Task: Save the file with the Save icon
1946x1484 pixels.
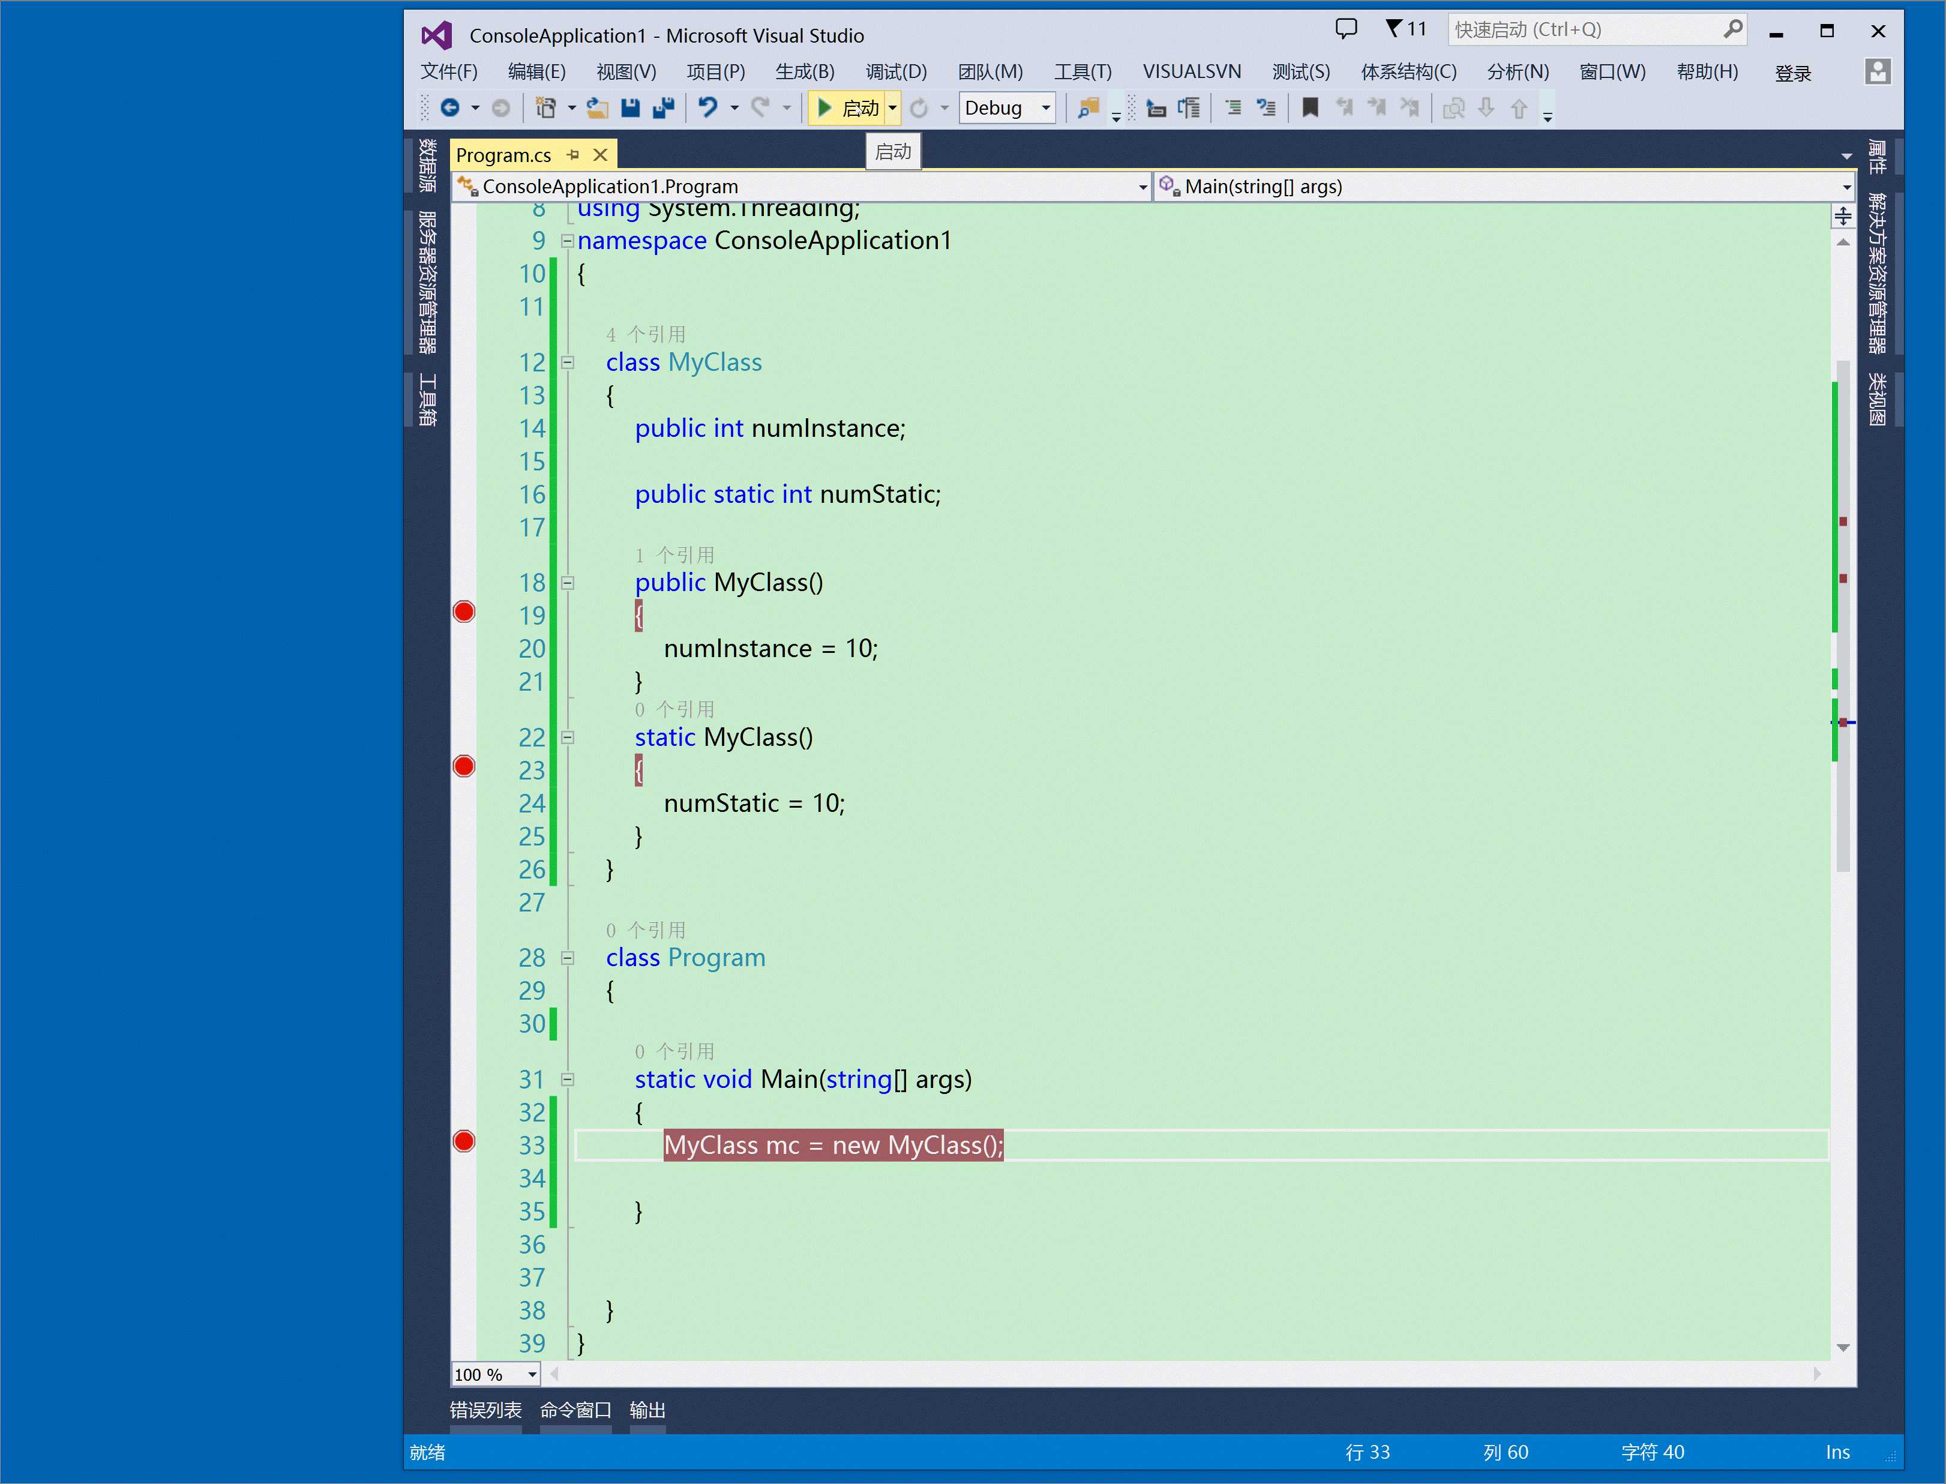Action: pos(630,108)
